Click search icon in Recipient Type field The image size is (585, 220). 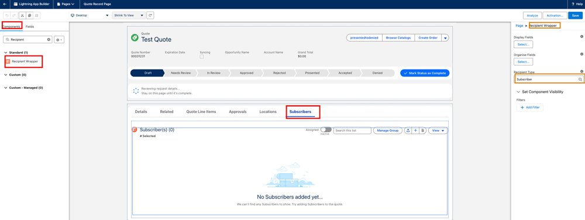pos(580,80)
